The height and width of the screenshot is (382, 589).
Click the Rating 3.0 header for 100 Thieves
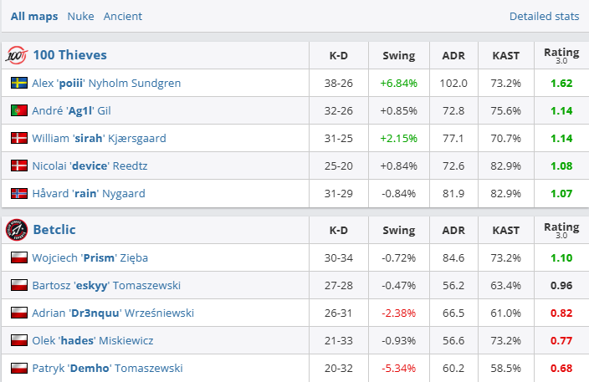pos(561,55)
